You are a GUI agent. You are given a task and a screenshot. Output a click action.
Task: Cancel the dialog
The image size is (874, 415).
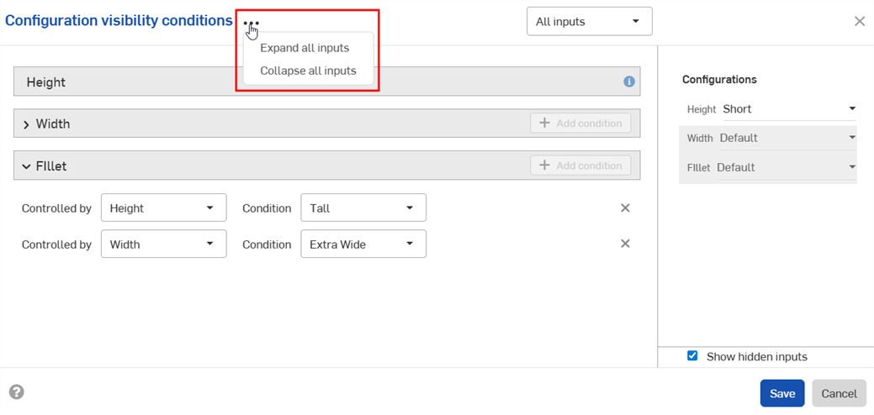tap(839, 393)
